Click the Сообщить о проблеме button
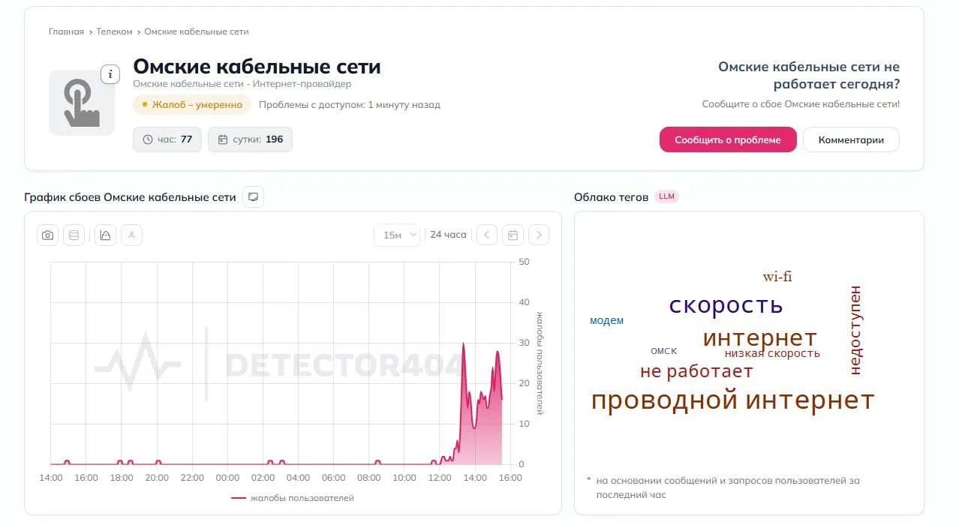 (x=727, y=139)
